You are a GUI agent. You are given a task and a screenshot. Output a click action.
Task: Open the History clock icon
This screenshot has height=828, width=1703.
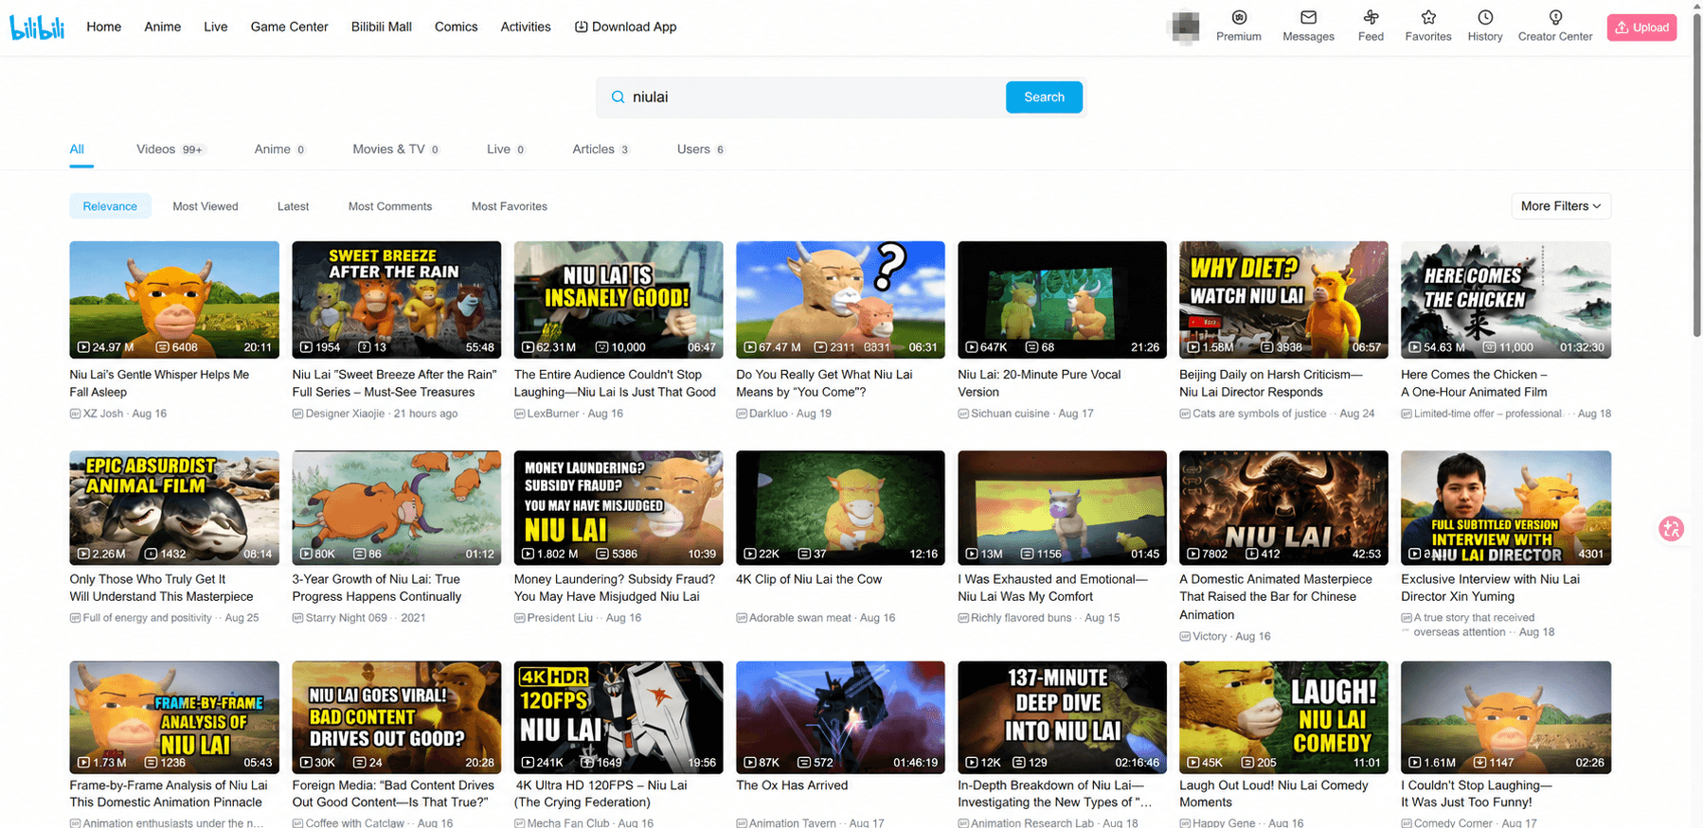(x=1485, y=17)
